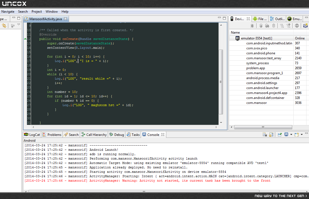
Task: Click the editor scroll-down arrow
Action: 221,123
